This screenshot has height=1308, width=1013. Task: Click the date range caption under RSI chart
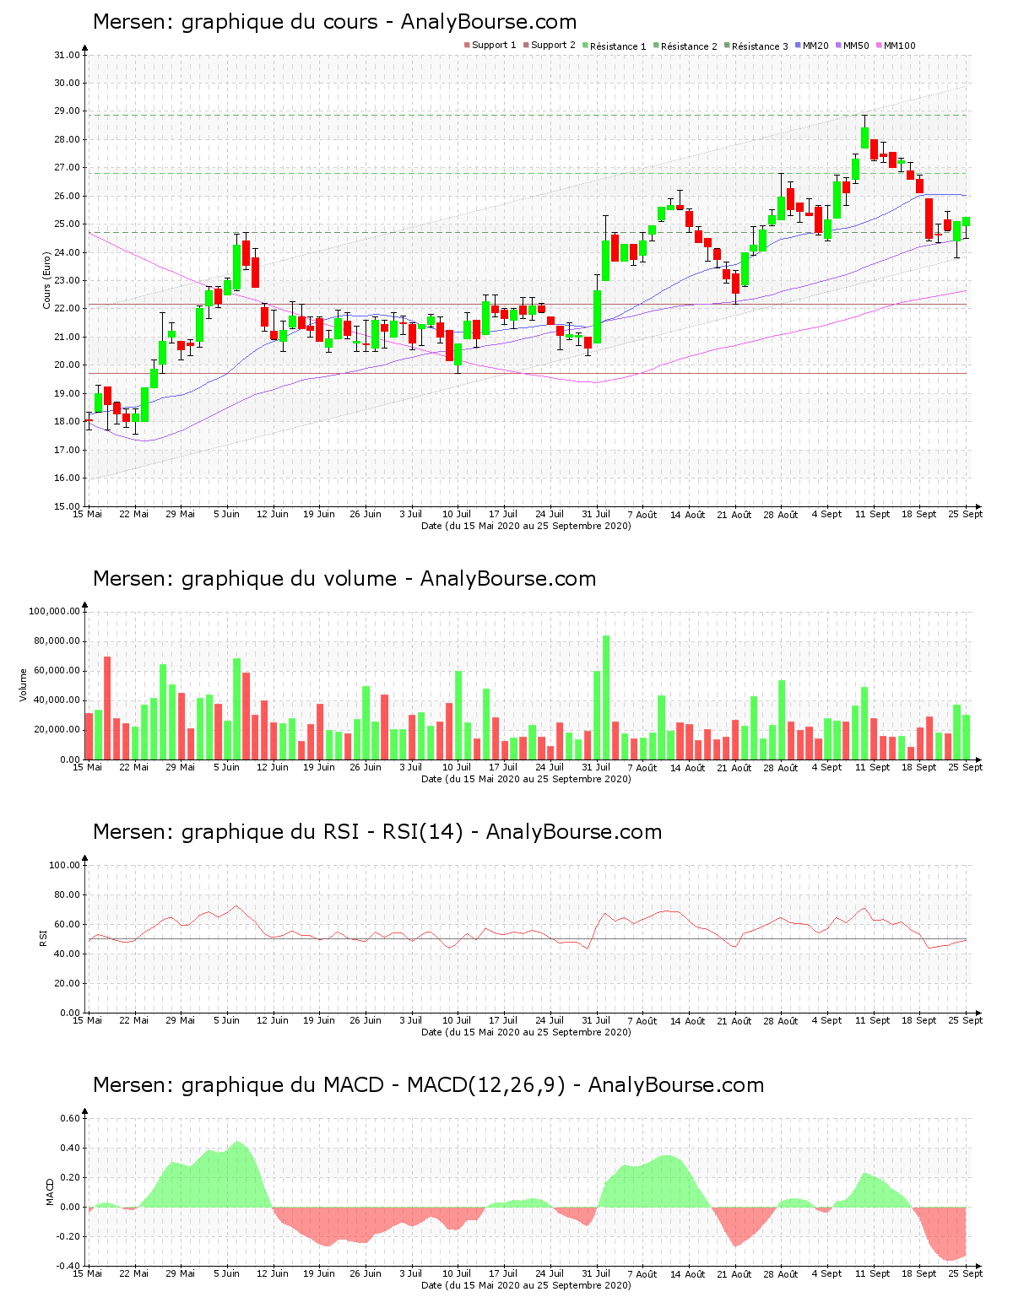point(526,1032)
